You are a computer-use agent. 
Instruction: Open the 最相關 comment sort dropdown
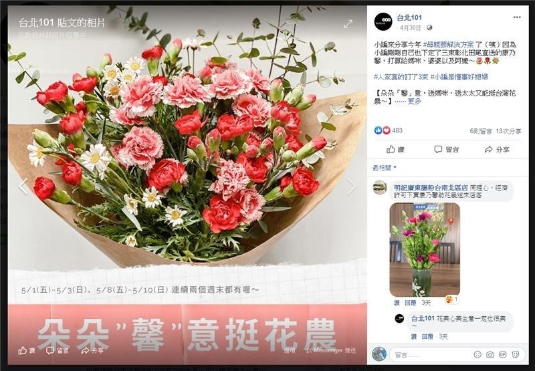(385, 168)
